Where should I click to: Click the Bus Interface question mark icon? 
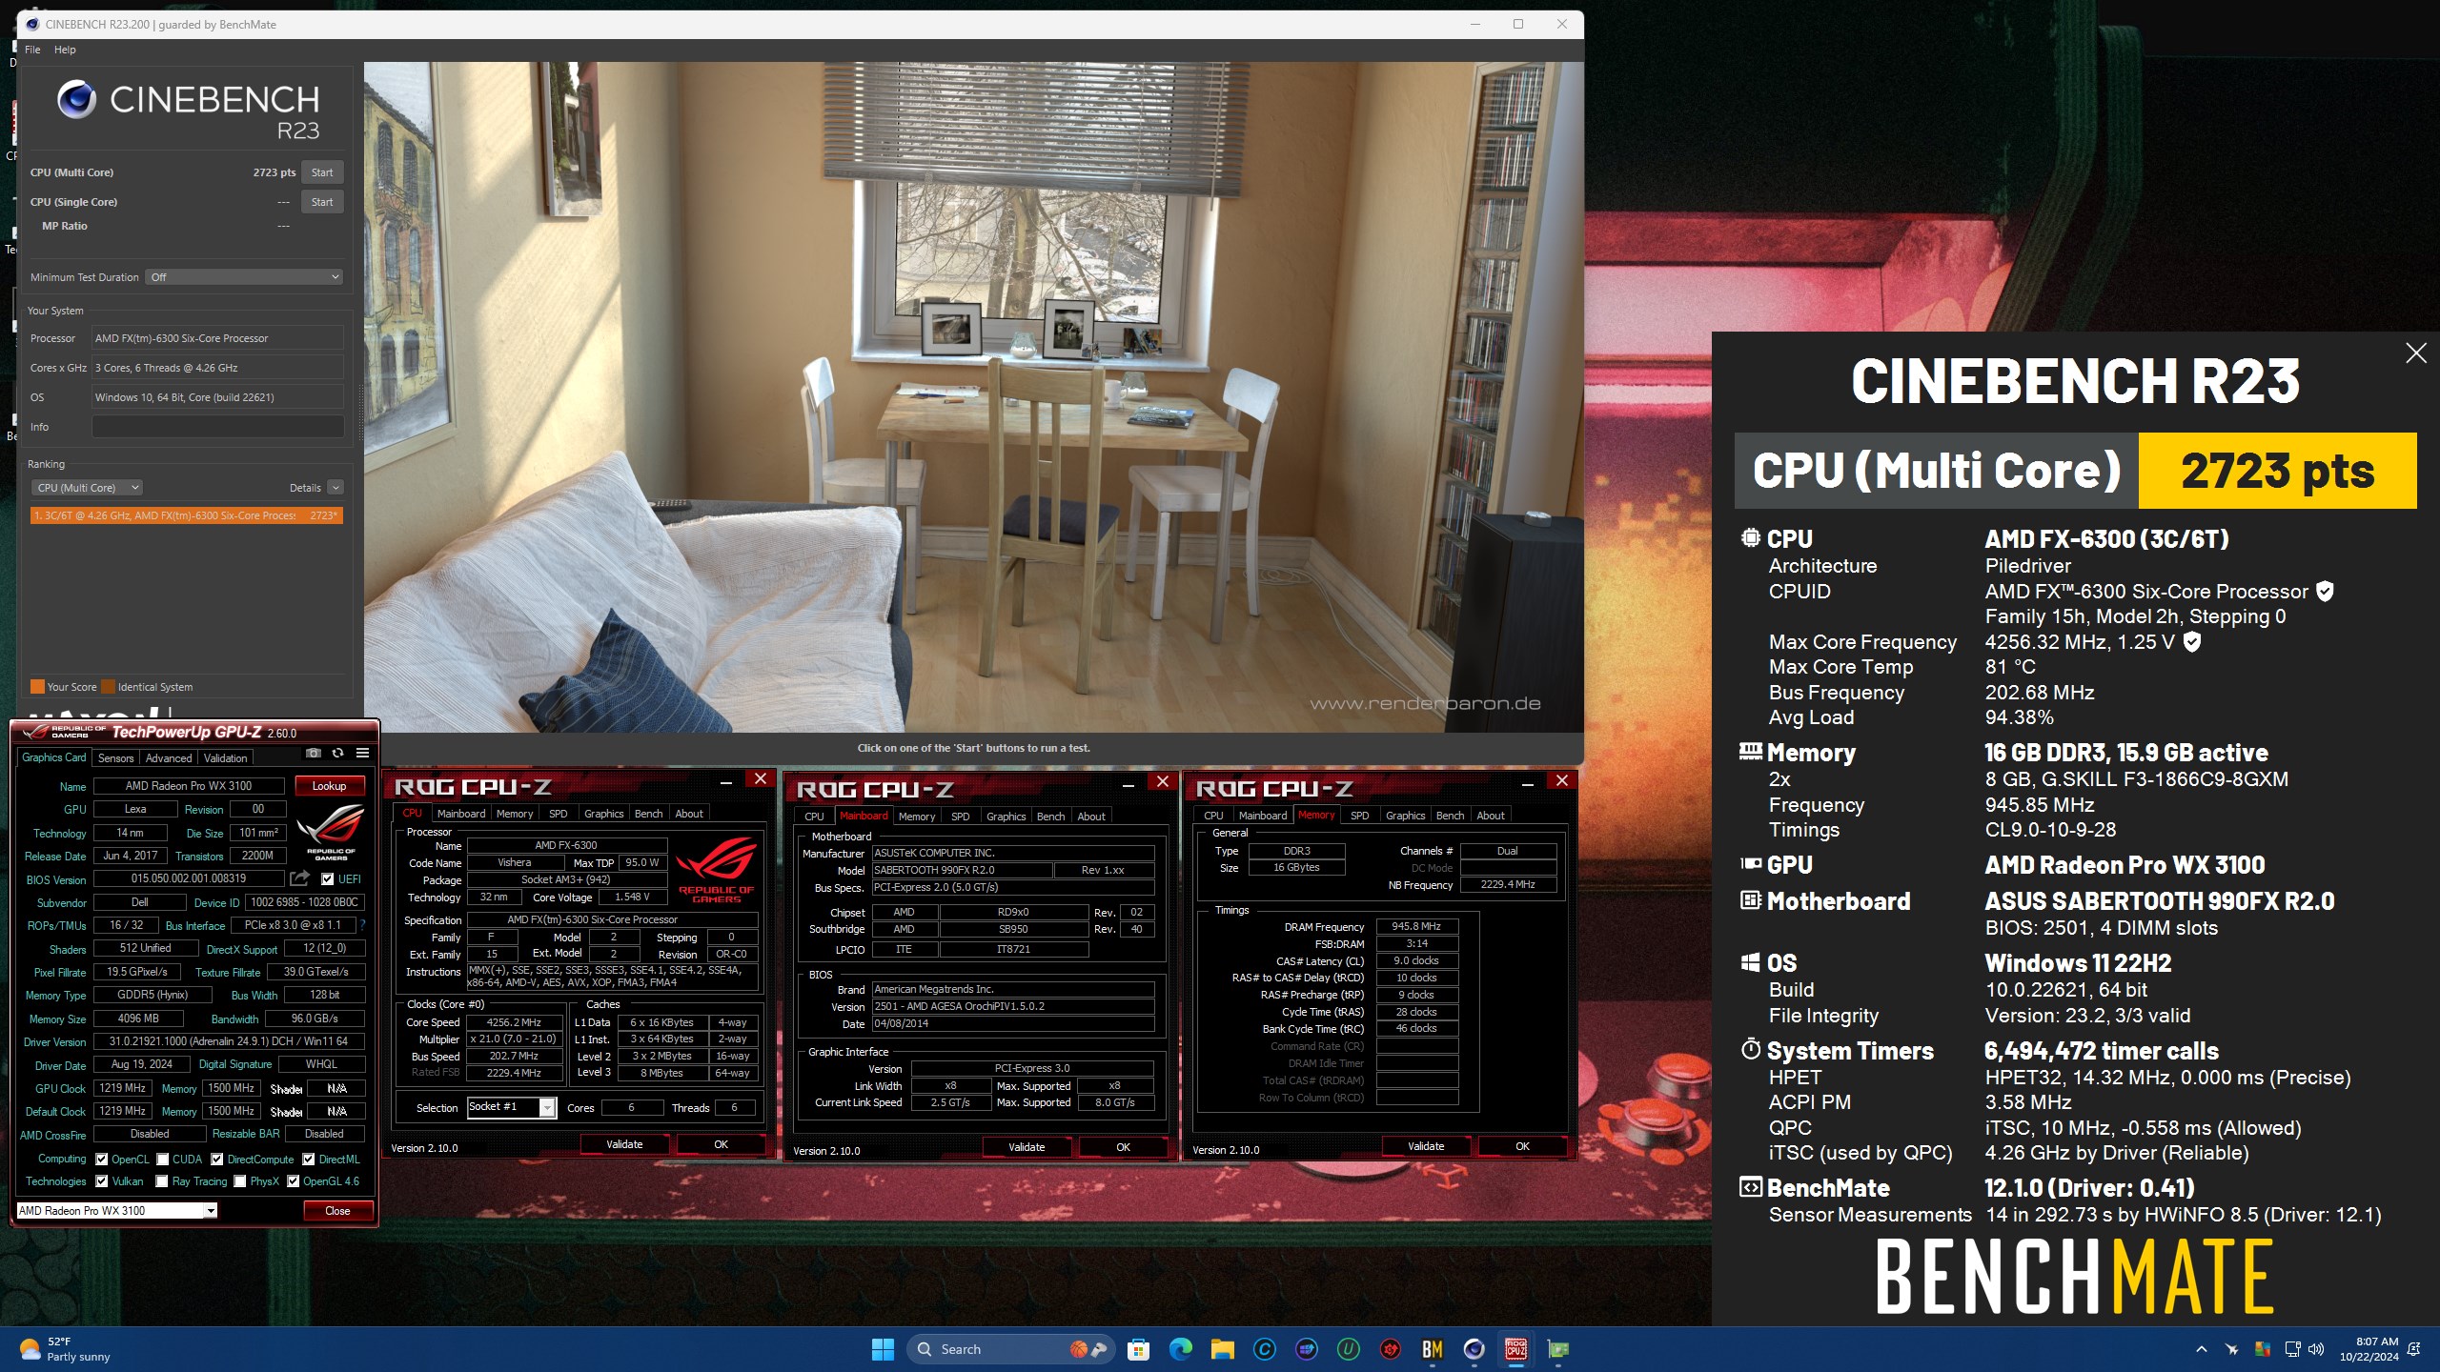coord(362,925)
